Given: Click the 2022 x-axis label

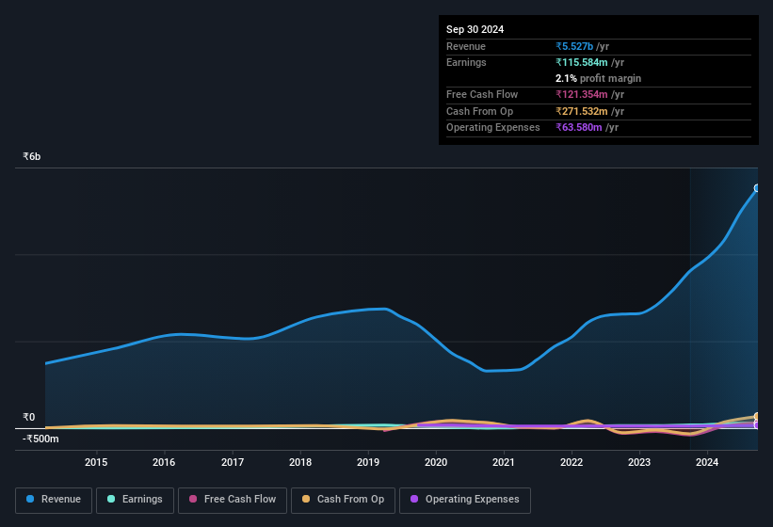Looking at the screenshot, I should click(572, 462).
